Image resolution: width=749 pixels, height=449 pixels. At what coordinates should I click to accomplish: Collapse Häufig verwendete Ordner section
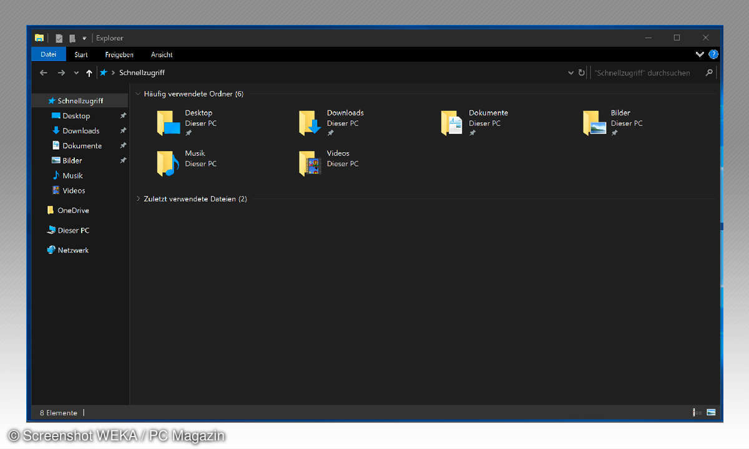tap(138, 94)
